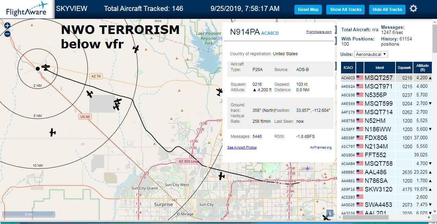Zoom out with the minus map control
This screenshot has width=437, height=224.
click(x=7, y=34)
